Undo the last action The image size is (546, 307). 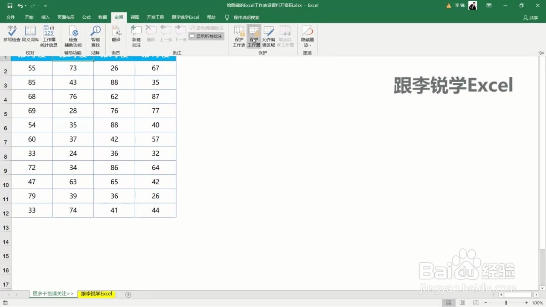[x=20, y=6]
